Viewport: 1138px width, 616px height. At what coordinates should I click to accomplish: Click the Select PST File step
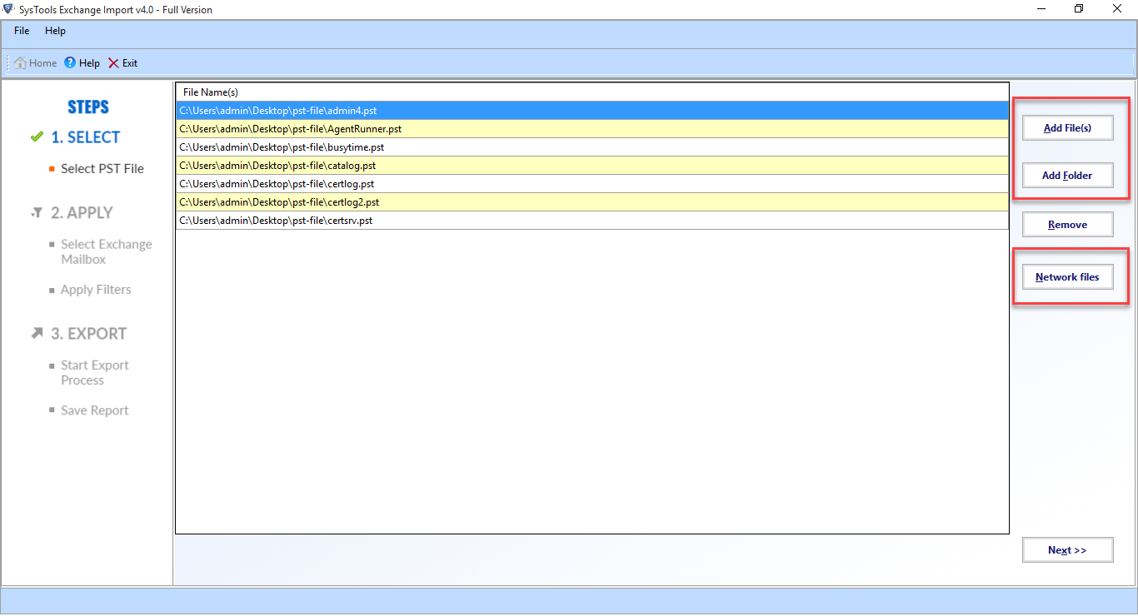click(x=102, y=169)
